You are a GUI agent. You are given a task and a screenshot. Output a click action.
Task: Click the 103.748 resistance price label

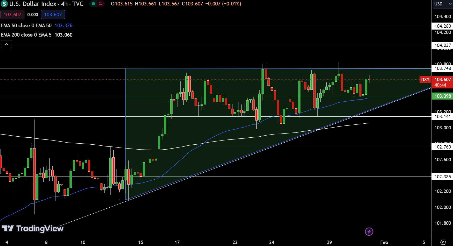coord(443,68)
